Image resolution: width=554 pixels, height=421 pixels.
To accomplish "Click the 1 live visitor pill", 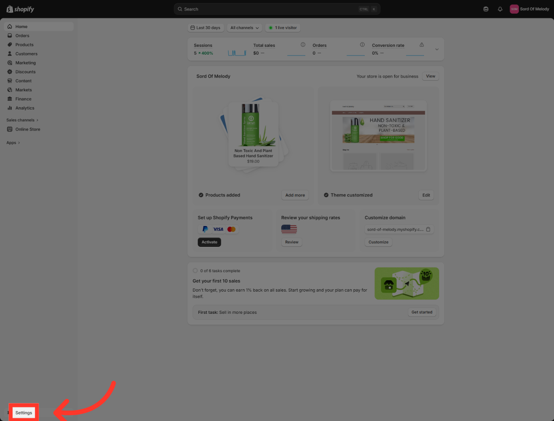I will (283, 28).
